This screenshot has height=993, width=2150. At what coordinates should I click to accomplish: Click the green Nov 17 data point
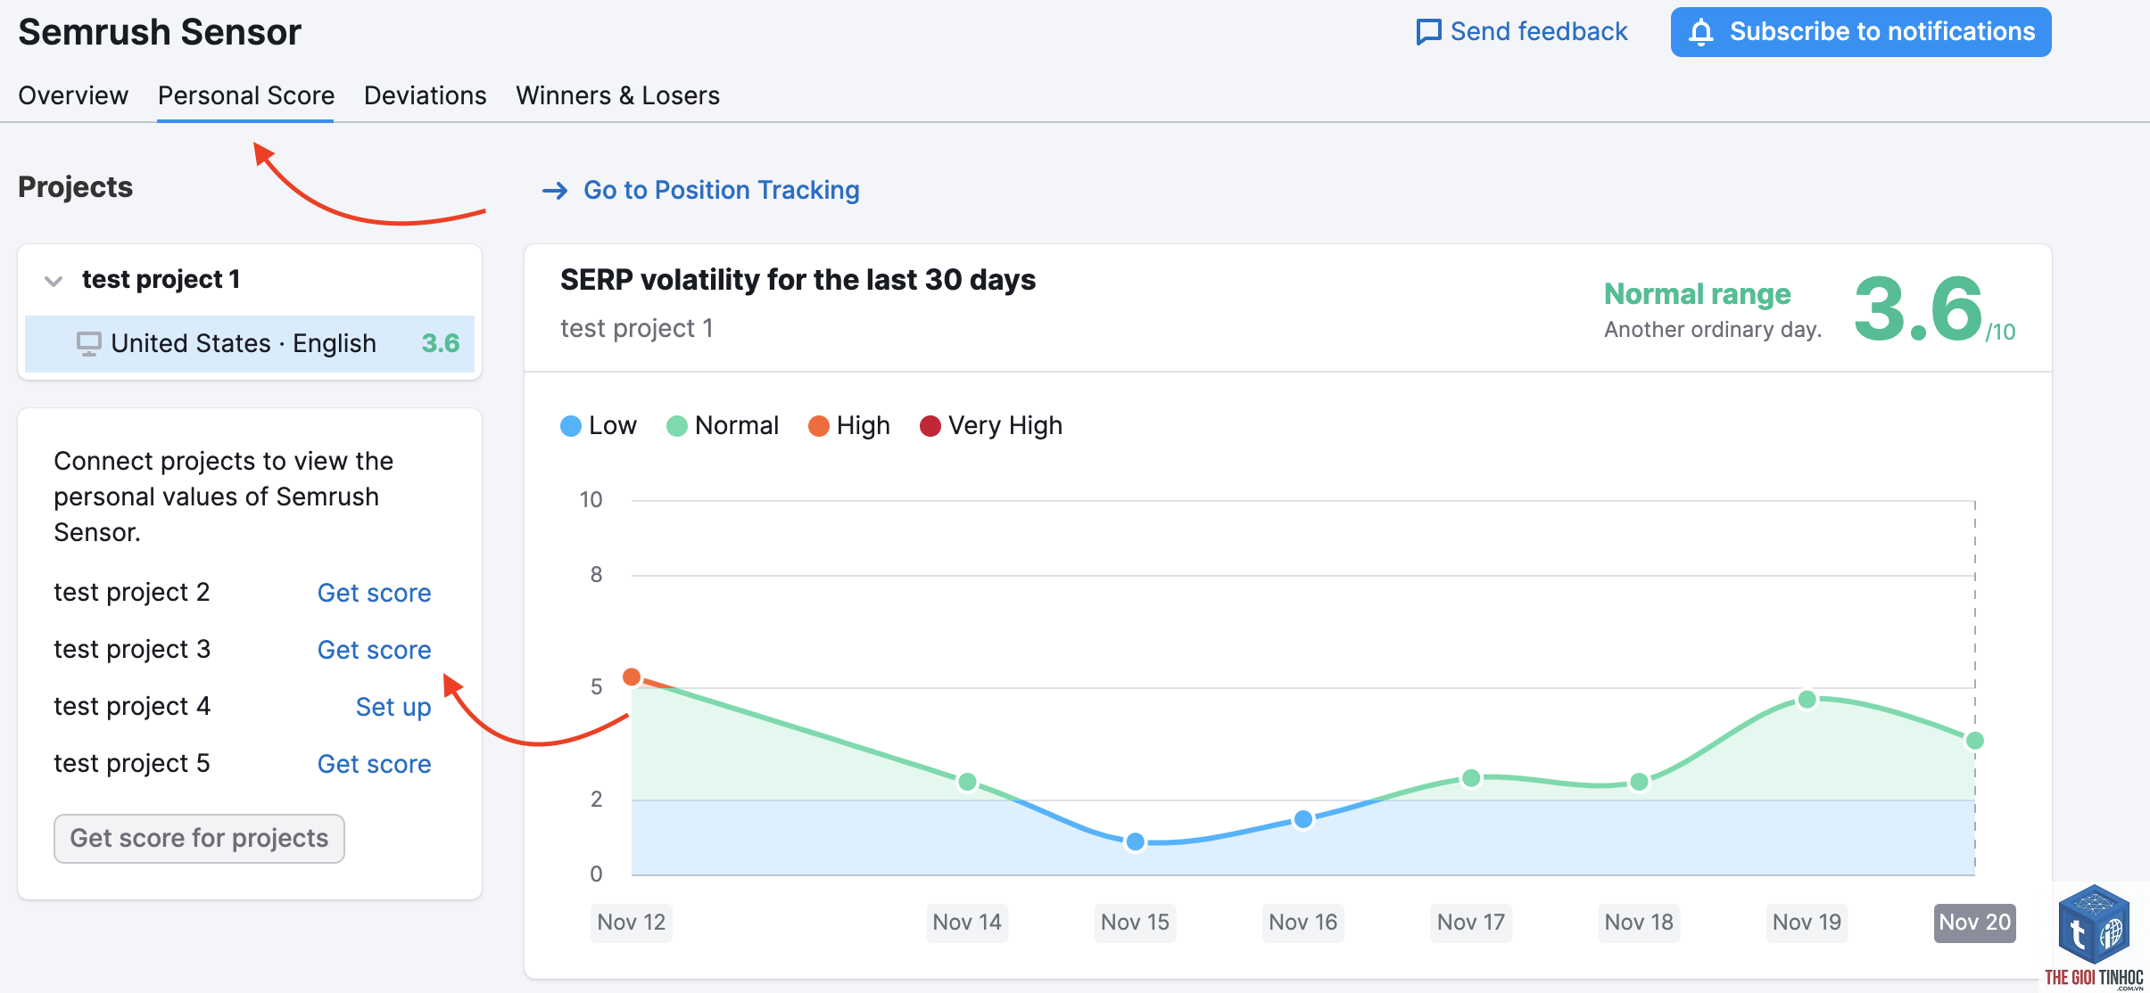(x=1471, y=778)
